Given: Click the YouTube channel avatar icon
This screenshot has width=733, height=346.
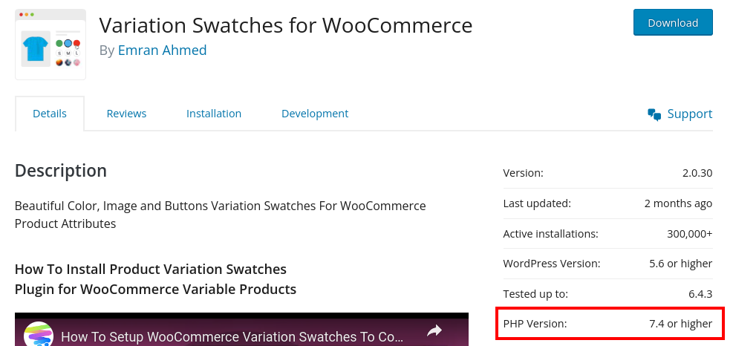Looking at the screenshot, I should tap(39, 334).
